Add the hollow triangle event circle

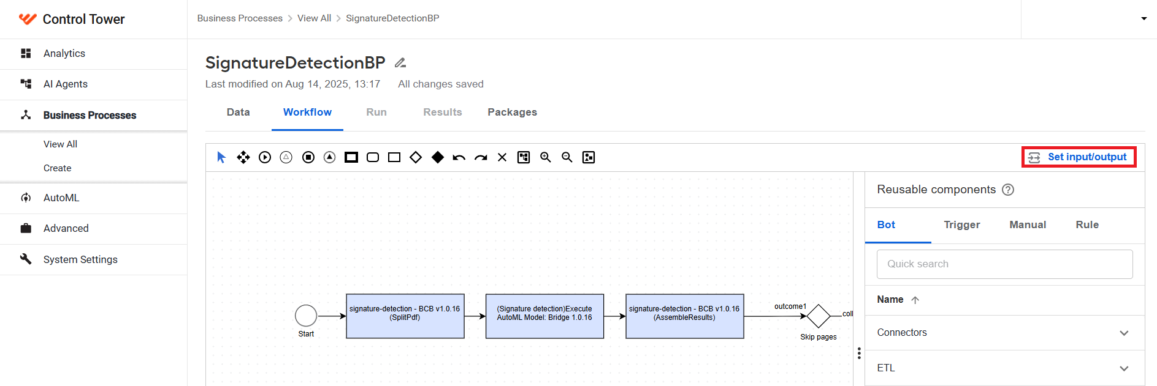[x=286, y=157]
